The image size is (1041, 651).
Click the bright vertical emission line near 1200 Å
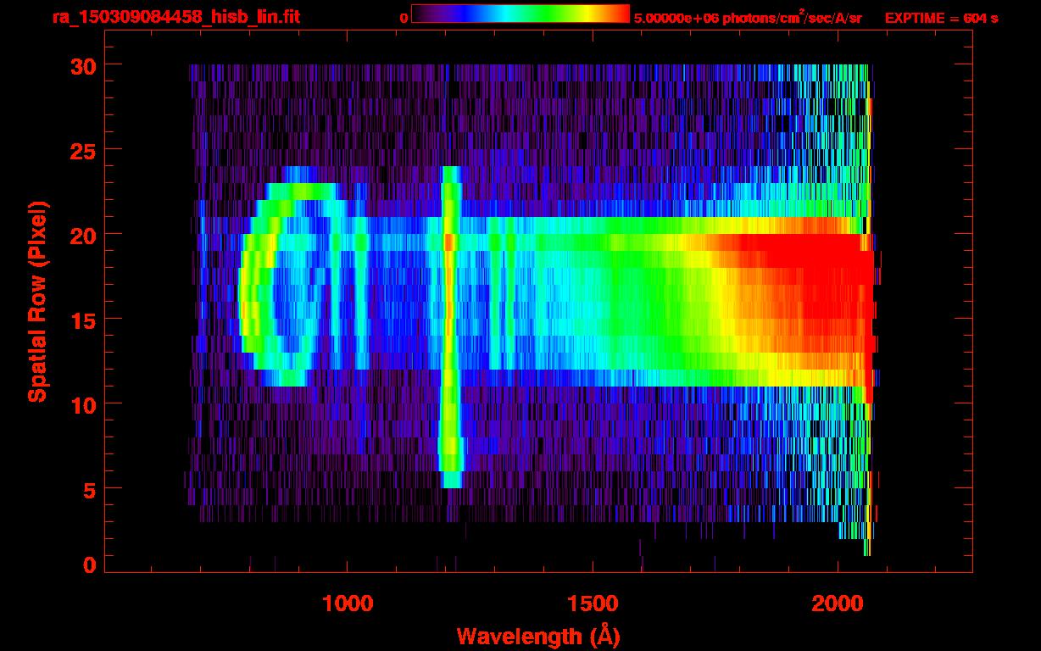[450, 327]
